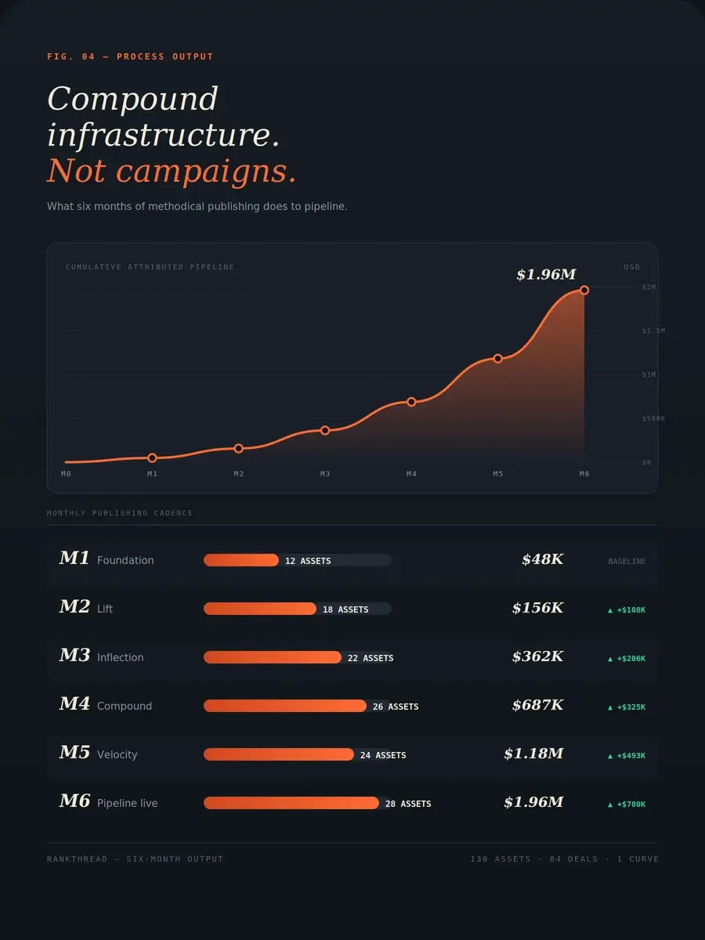Click the orange 'Not campaigns.' headline
This screenshot has height=940, width=705.
(x=172, y=171)
